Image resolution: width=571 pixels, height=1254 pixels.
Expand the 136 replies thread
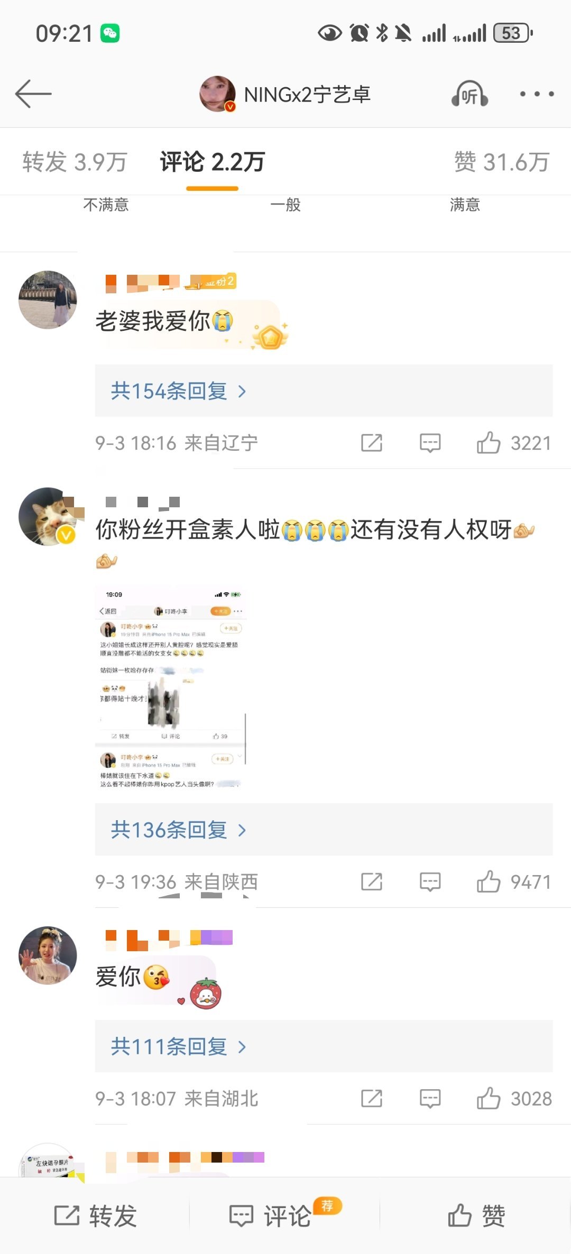(x=324, y=830)
